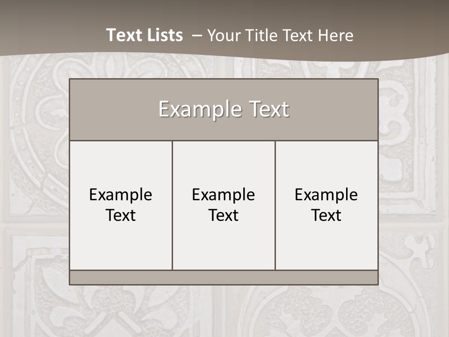Click the word "Example" in the middle cell

(x=224, y=195)
